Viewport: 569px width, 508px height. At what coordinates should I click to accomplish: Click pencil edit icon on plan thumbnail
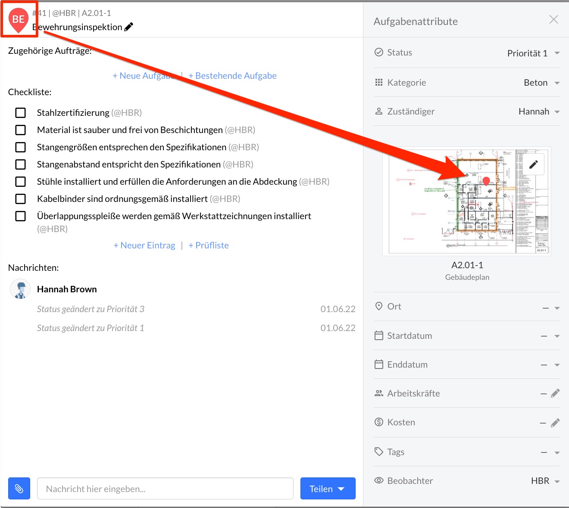pyautogui.click(x=533, y=164)
